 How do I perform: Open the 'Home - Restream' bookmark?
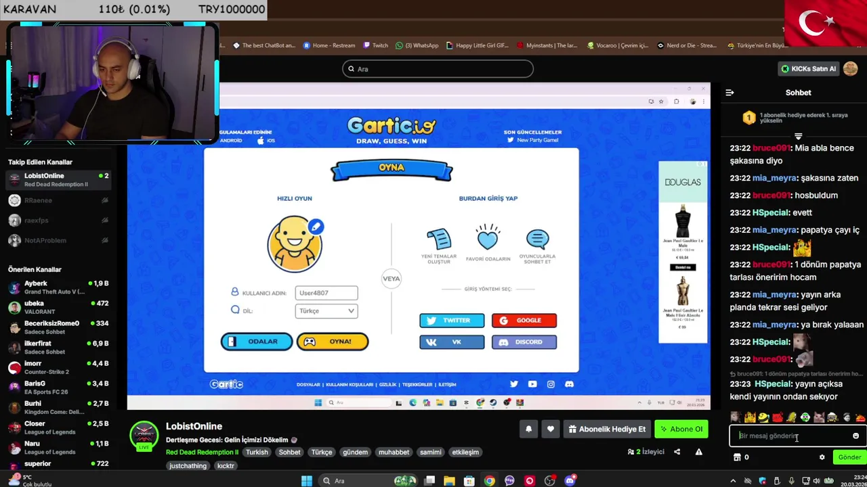coord(329,45)
